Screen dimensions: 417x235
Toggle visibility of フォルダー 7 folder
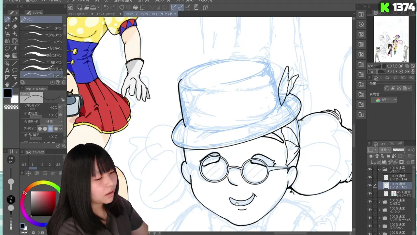click(x=369, y=170)
